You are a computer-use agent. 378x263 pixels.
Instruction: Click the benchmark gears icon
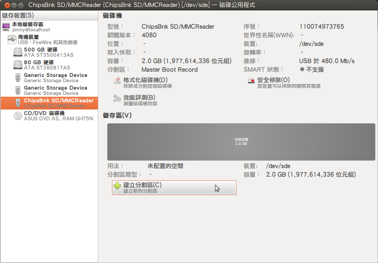click(x=117, y=98)
